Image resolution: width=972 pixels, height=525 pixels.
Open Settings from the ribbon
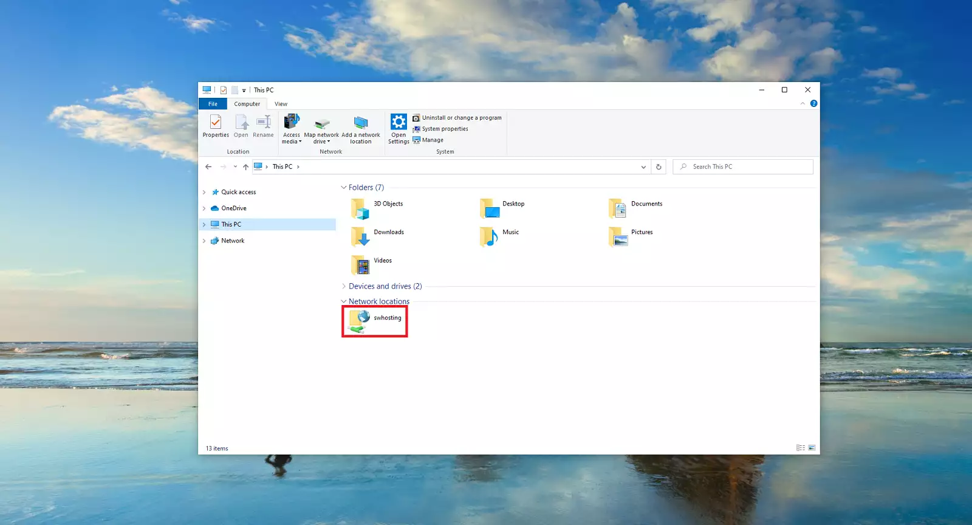pos(399,128)
